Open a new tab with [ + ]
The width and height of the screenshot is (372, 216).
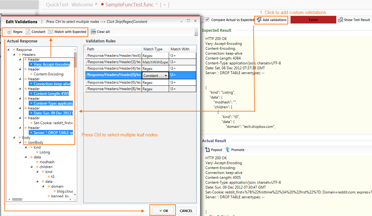[164, 5]
